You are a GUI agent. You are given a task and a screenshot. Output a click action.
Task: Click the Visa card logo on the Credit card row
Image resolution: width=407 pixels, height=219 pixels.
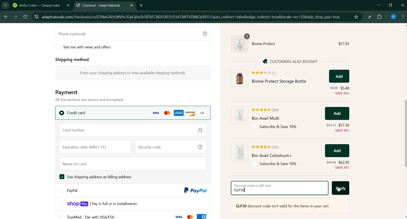pyautogui.click(x=156, y=113)
